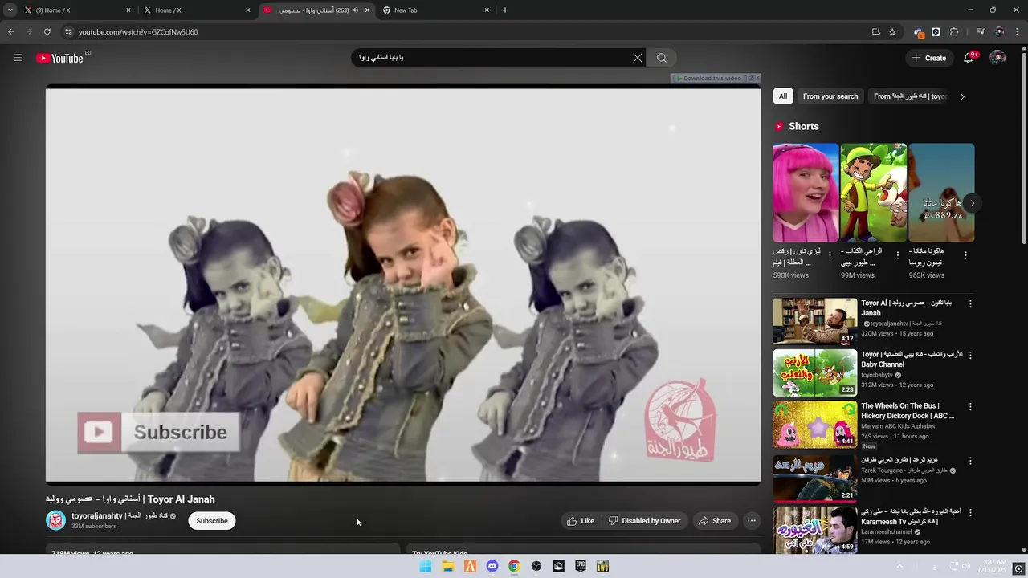Viewport: 1028px width, 578px height.
Task: Click the video player area
Action: 403,285
